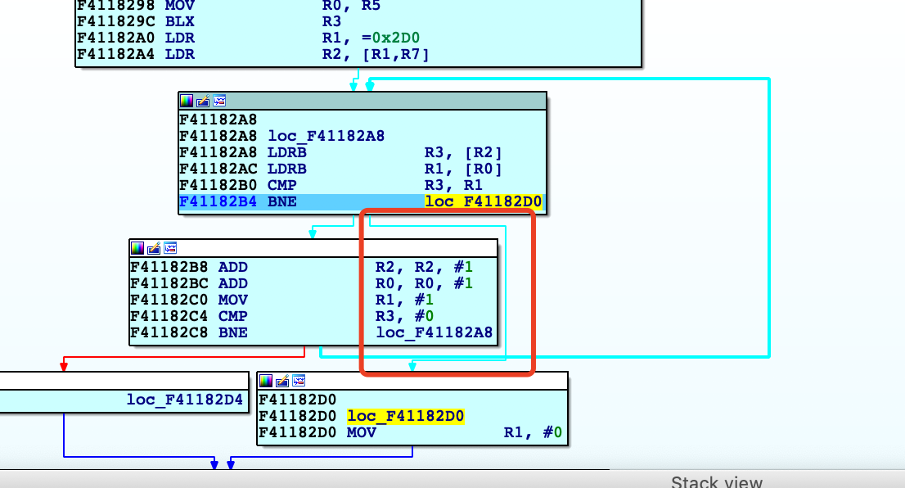Click group-nodes icon on loc_F41182A8 node header
Image resolution: width=905 pixels, height=488 pixels.
(x=219, y=101)
